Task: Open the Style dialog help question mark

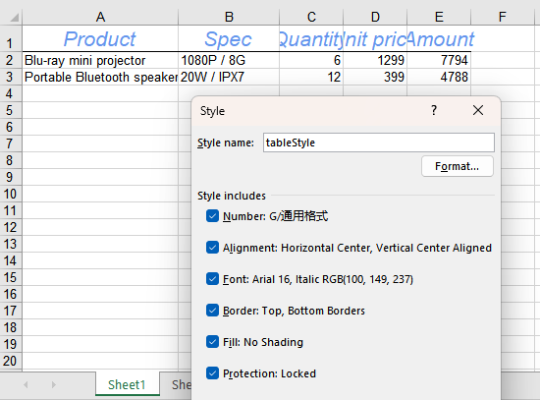Action: coord(434,110)
